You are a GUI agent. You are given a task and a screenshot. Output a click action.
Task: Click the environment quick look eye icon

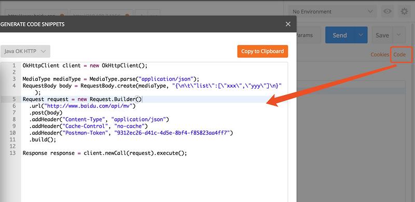tap(388, 11)
